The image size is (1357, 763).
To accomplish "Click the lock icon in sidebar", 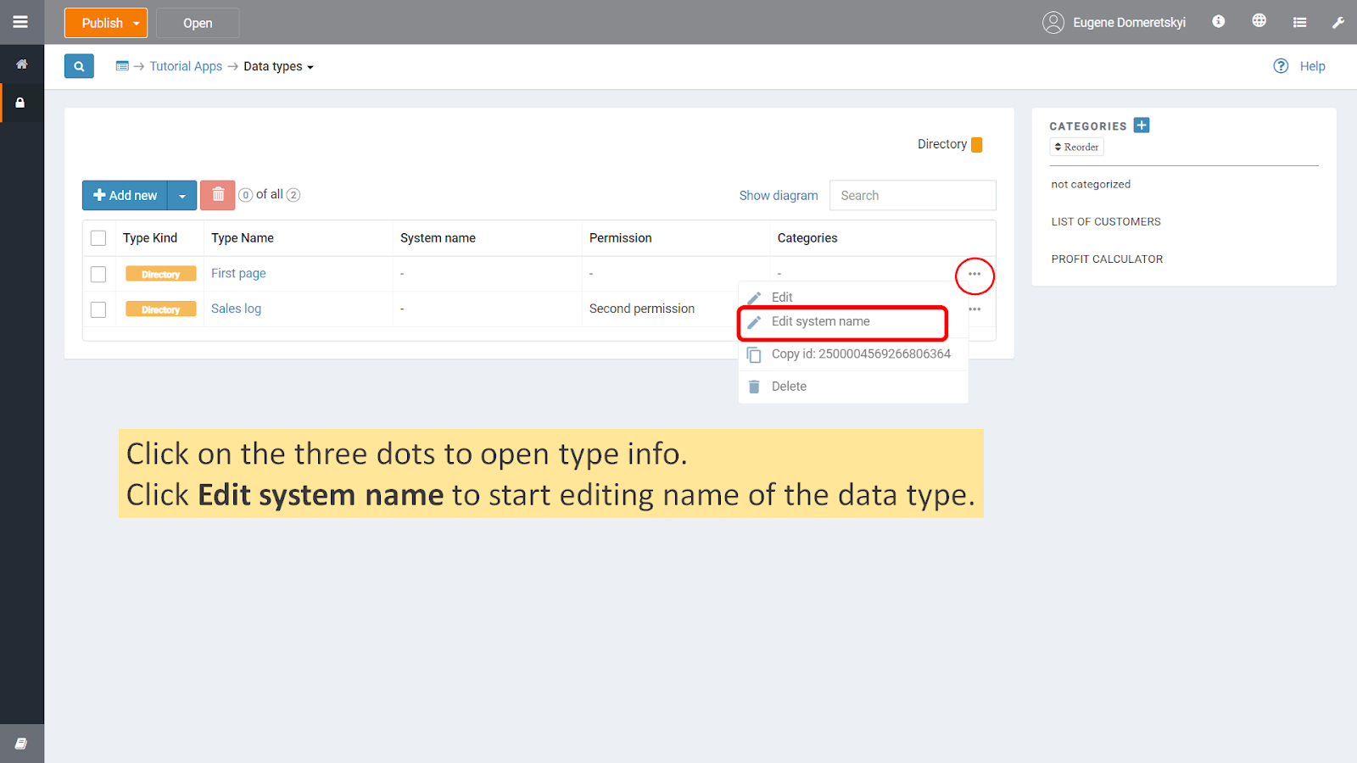I will (20, 103).
